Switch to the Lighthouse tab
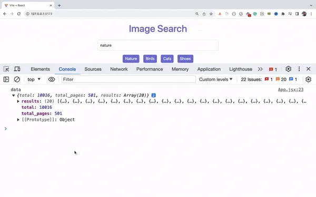 tap(241, 69)
